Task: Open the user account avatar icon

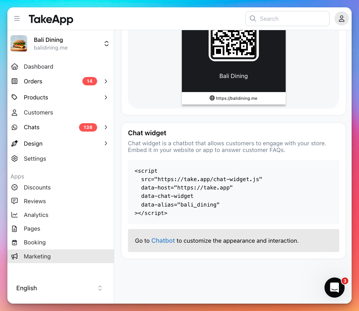Action: (341, 18)
